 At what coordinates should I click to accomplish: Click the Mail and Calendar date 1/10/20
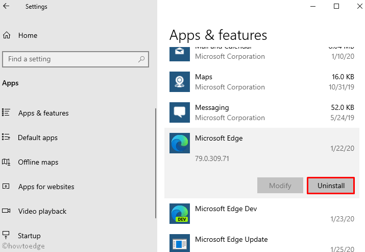tap(343, 56)
